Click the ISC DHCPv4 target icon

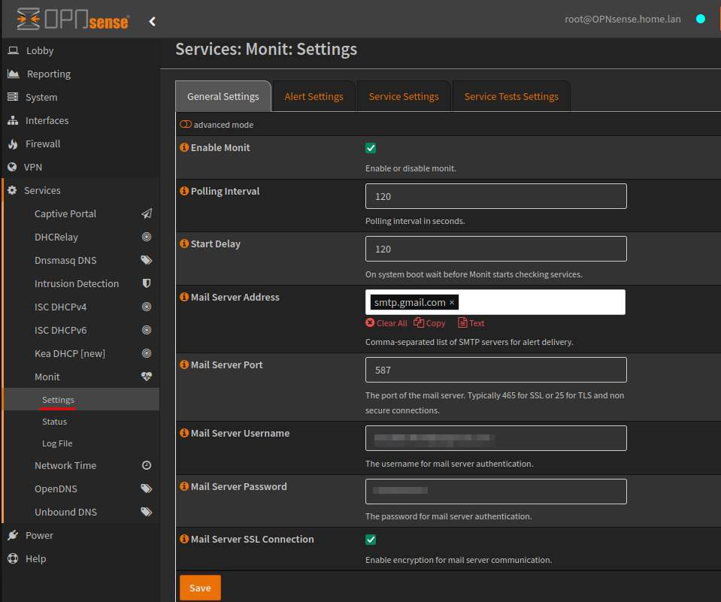pyautogui.click(x=146, y=307)
